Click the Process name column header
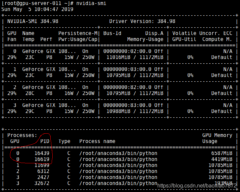The width and height of the screenshot is (240, 192). coord(97,141)
